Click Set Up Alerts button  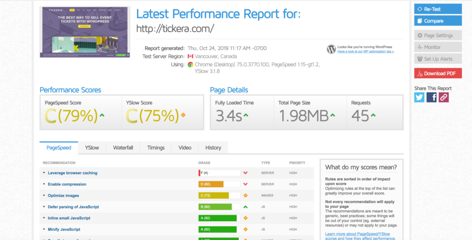click(x=438, y=59)
